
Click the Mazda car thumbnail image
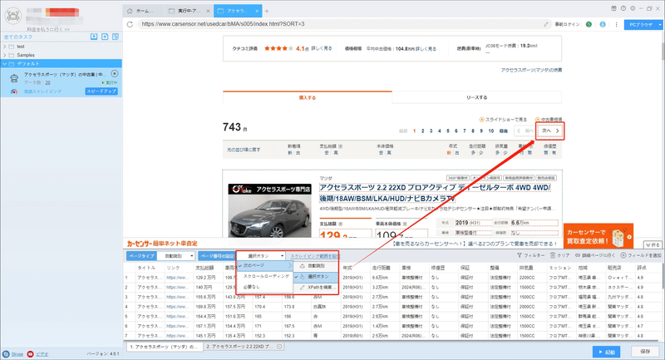tap(269, 210)
